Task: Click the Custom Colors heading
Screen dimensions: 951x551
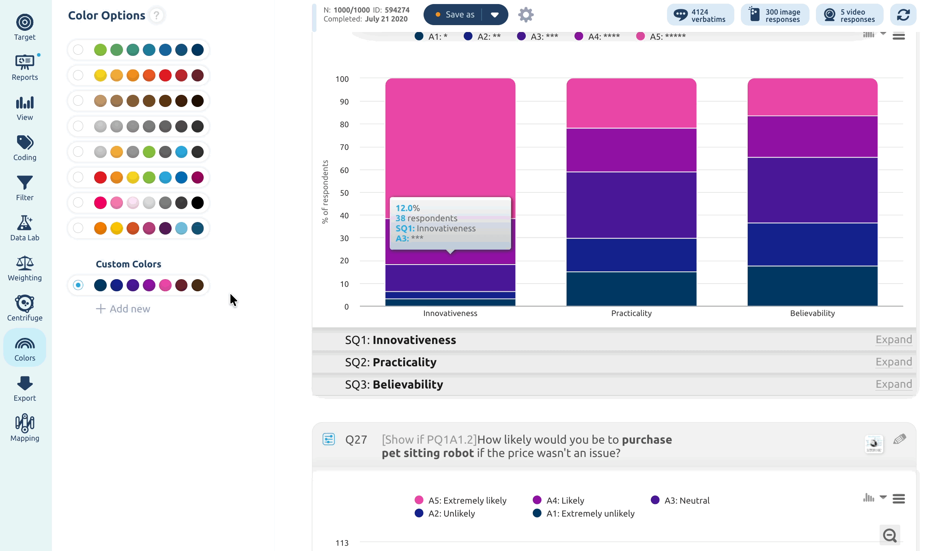Action: point(128,264)
